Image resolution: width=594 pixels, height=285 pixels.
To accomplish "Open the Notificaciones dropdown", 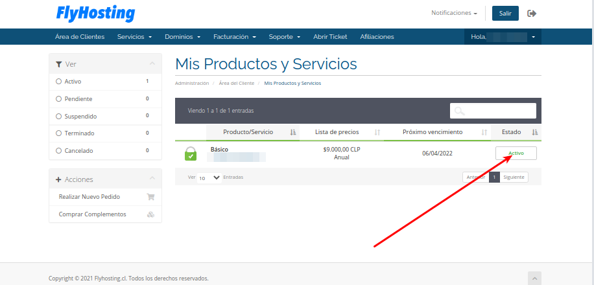I will coord(454,13).
